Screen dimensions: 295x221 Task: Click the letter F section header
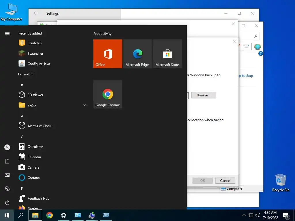pos(22,188)
